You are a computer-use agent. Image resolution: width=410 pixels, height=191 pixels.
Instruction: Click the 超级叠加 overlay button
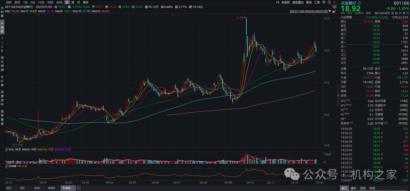coord(298,2)
